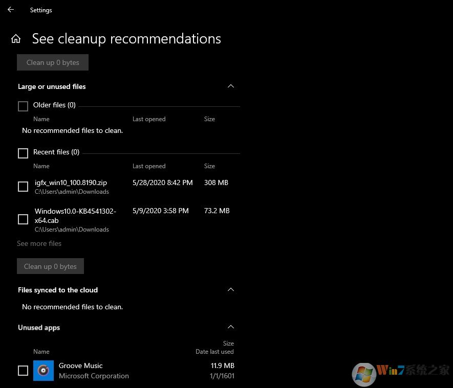Collapse the Unused apps section
Screen dimensions: 453x388
click(231, 327)
